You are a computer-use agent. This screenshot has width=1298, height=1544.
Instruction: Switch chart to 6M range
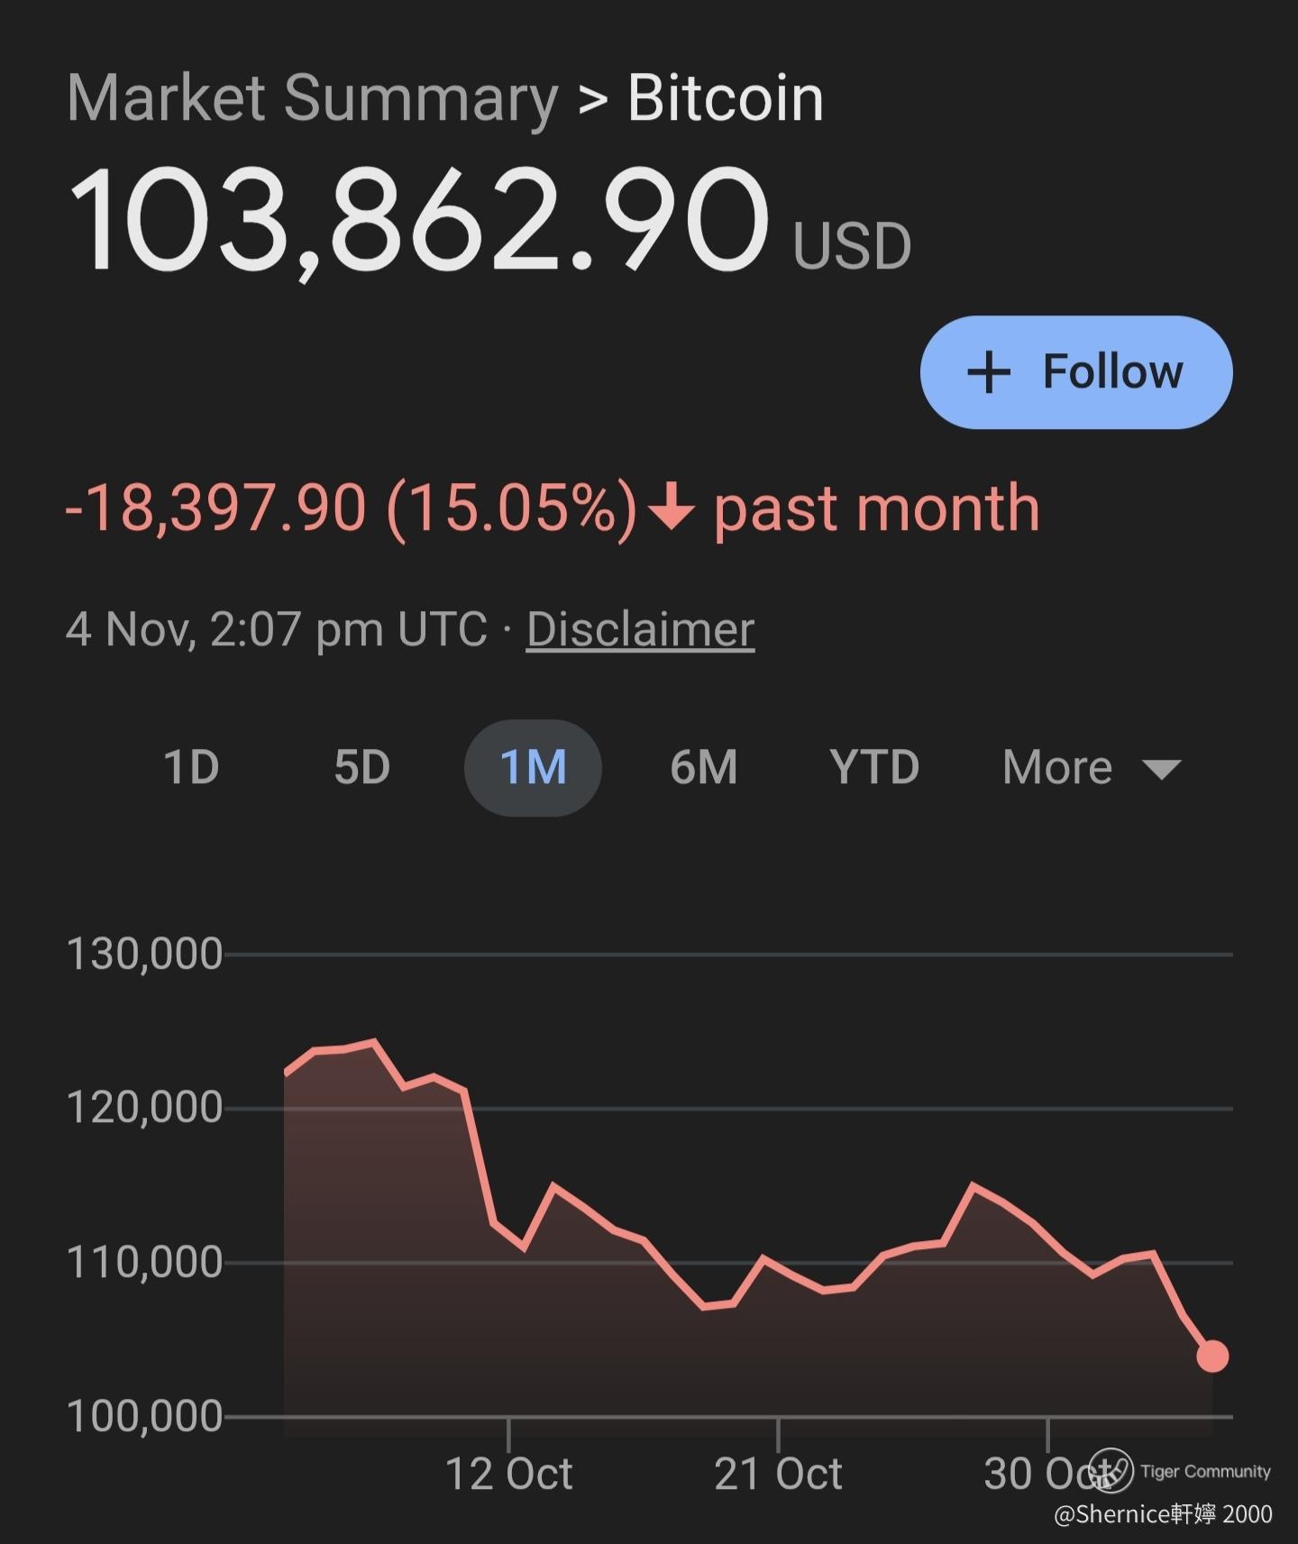pyautogui.click(x=703, y=768)
